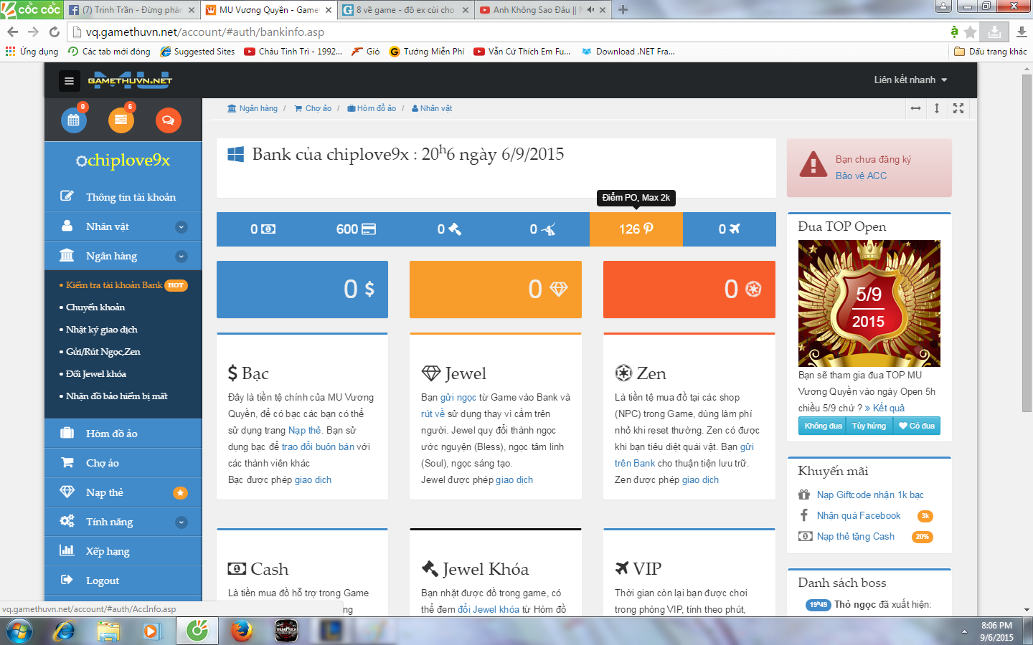Open a new browser tab

click(623, 10)
